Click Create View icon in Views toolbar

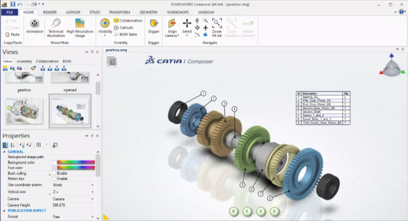coord(5,68)
